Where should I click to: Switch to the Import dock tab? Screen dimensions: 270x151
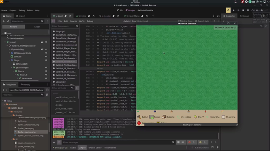click(21, 16)
